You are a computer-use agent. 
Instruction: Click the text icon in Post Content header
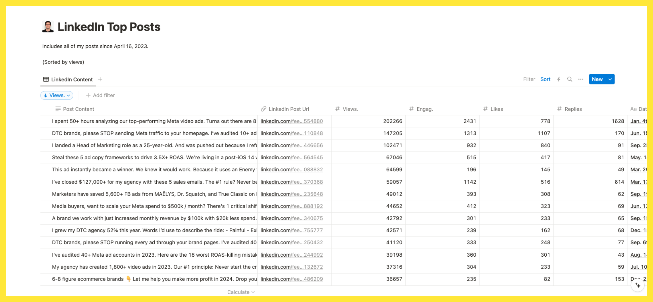pyautogui.click(x=58, y=109)
